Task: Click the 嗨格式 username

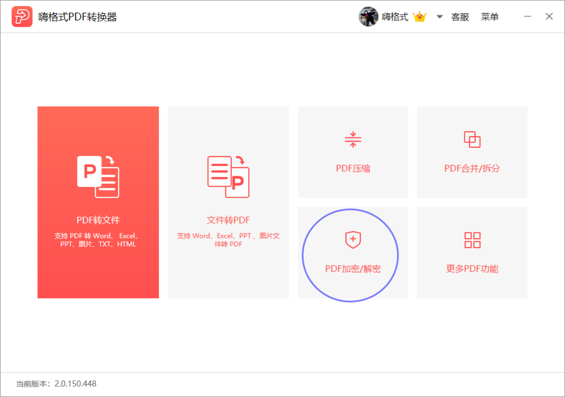Action: coord(395,17)
